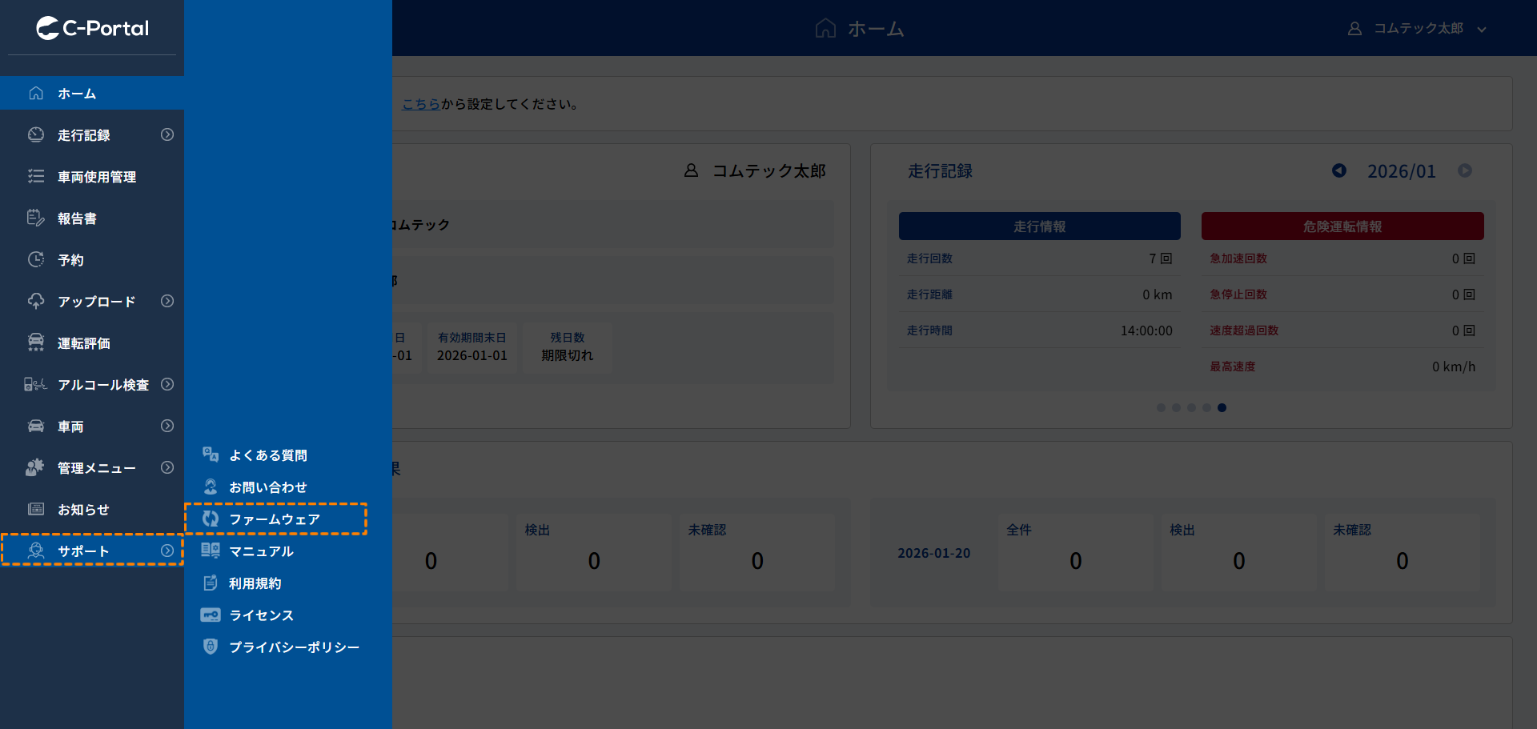Click the こちら settings link
The height and width of the screenshot is (729, 1537).
pos(420,104)
